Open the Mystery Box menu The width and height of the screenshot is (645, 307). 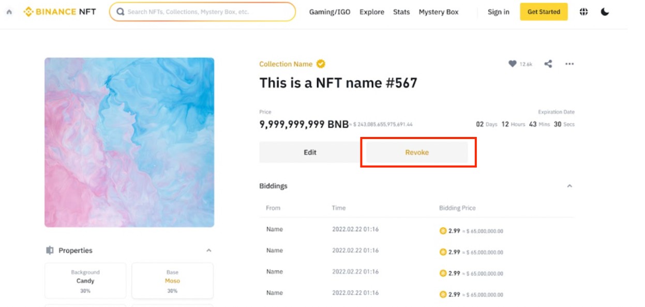(x=439, y=12)
